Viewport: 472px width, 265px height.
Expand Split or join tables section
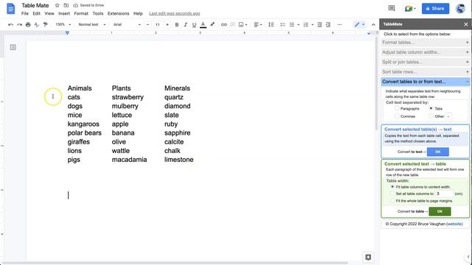(425, 62)
